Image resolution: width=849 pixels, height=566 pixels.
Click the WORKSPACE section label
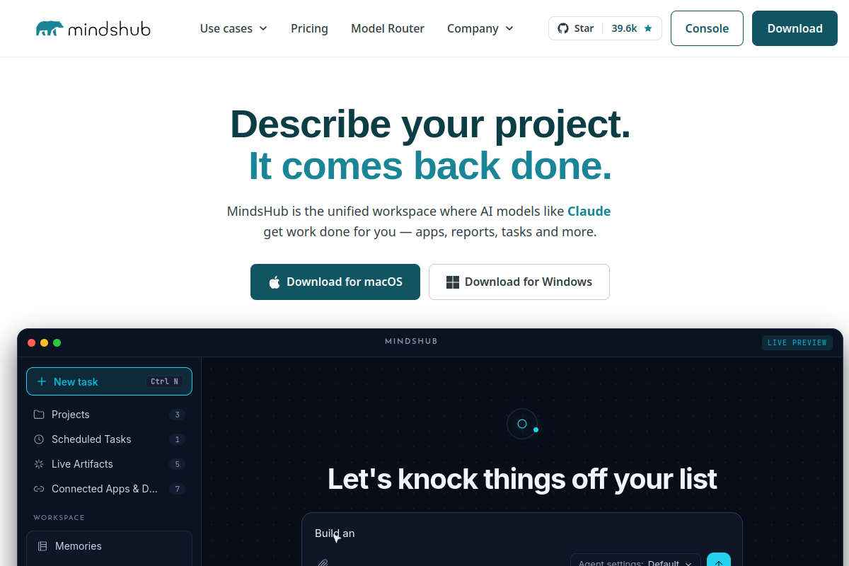[x=59, y=518]
